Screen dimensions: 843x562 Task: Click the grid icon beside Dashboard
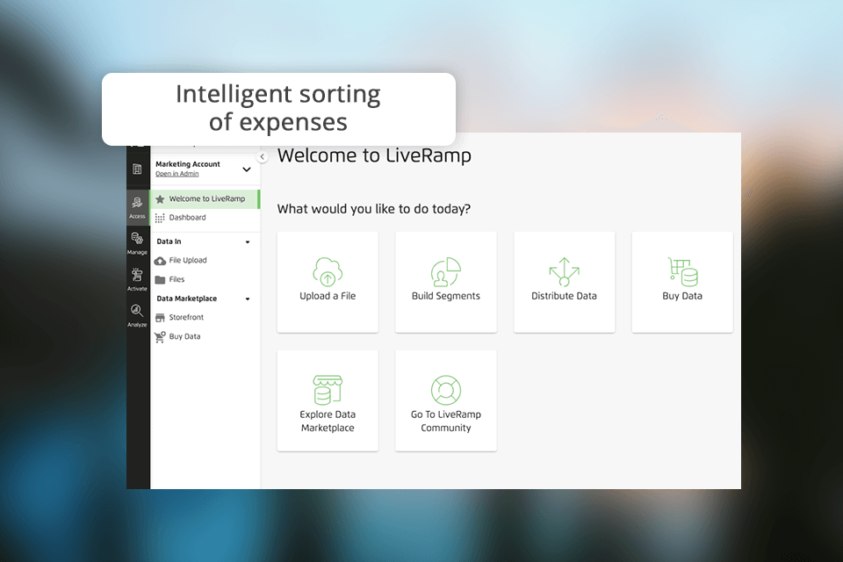coord(160,218)
